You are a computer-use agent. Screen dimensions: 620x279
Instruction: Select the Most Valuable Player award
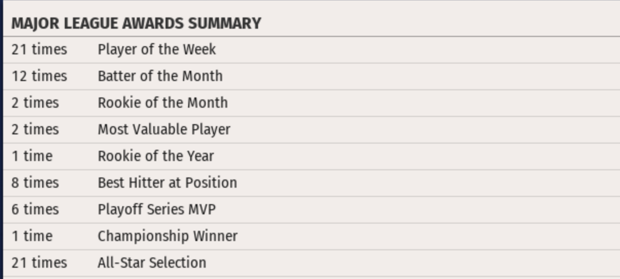click(163, 130)
